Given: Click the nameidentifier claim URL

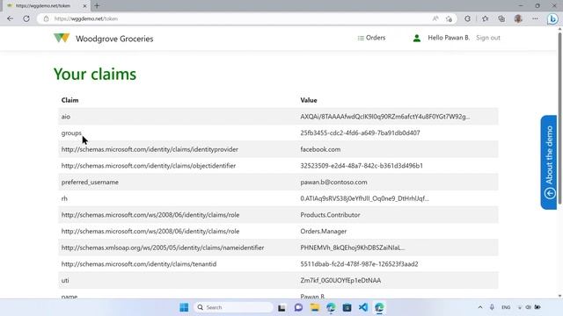Looking at the screenshot, I should coord(163,248).
